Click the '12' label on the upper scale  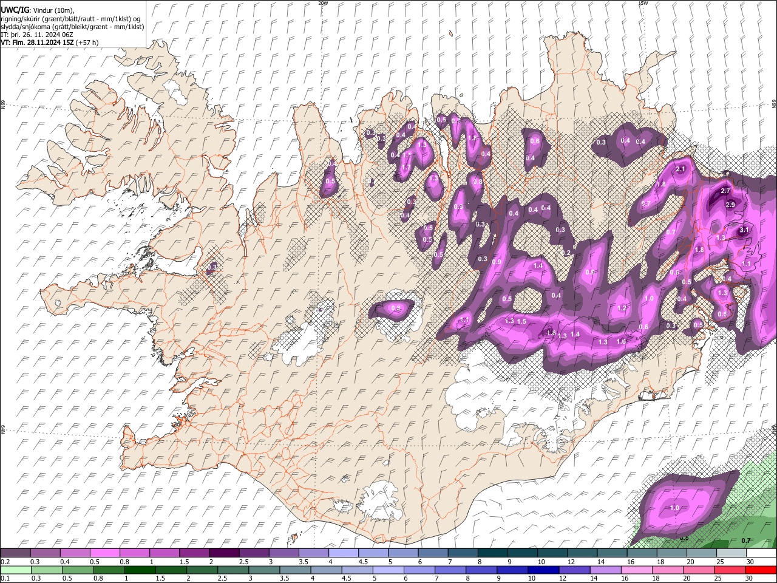(571, 562)
